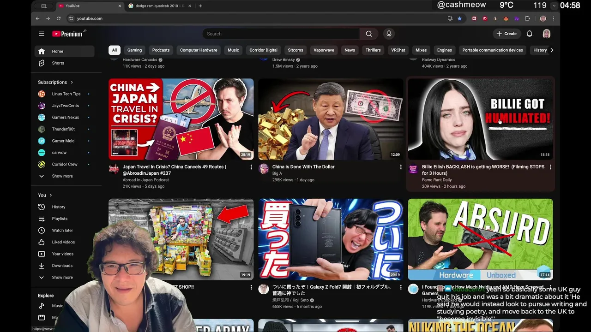Select the Vaporwave filter chip
This screenshot has width=591, height=332.
(324, 50)
